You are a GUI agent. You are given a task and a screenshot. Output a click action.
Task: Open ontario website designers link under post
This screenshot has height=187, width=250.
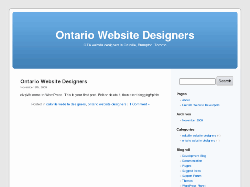107,104
